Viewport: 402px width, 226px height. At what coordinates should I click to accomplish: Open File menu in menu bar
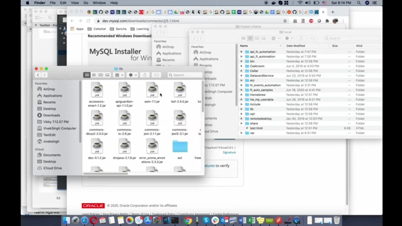pos(53,3)
